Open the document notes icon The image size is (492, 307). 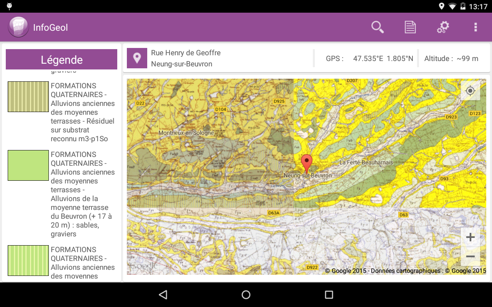[410, 27]
